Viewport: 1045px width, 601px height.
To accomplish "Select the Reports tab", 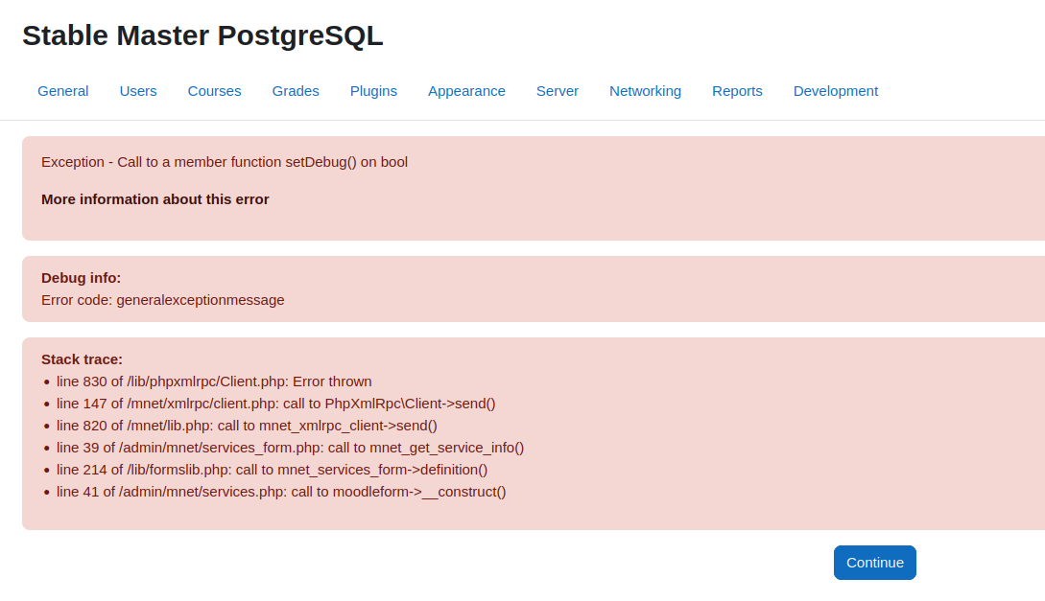I will (x=737, y=91).
